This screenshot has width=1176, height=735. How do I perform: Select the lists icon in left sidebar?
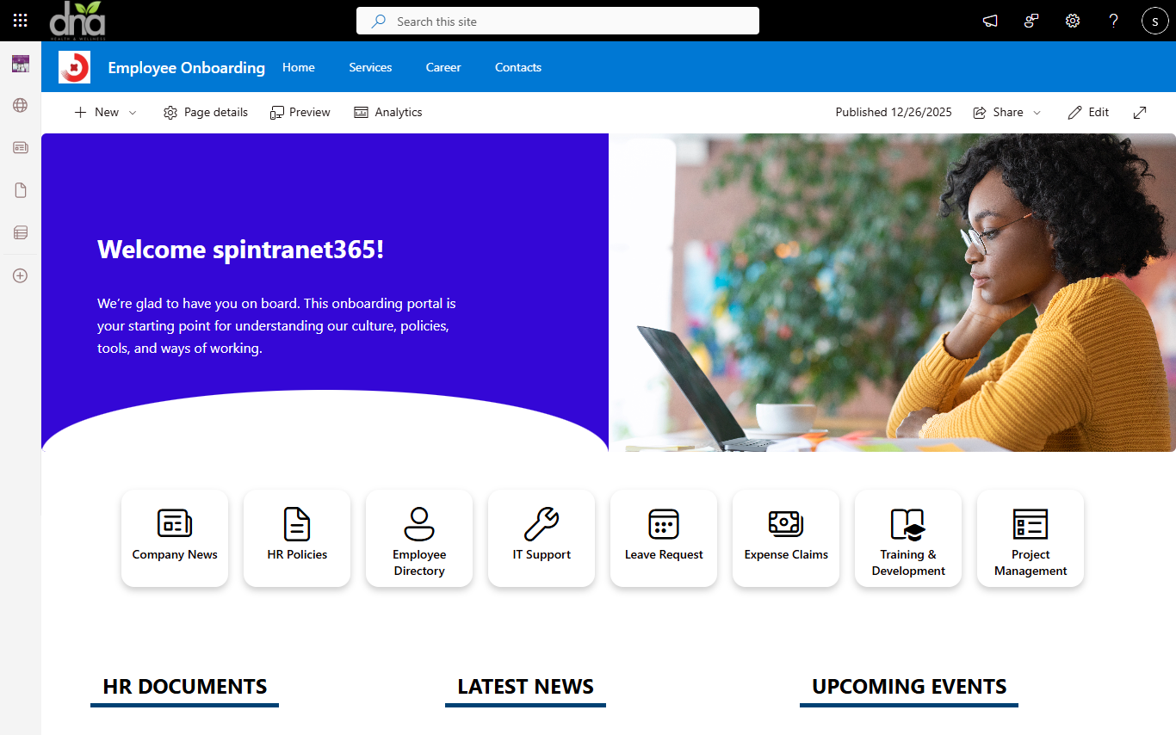(x=19, y=232)
